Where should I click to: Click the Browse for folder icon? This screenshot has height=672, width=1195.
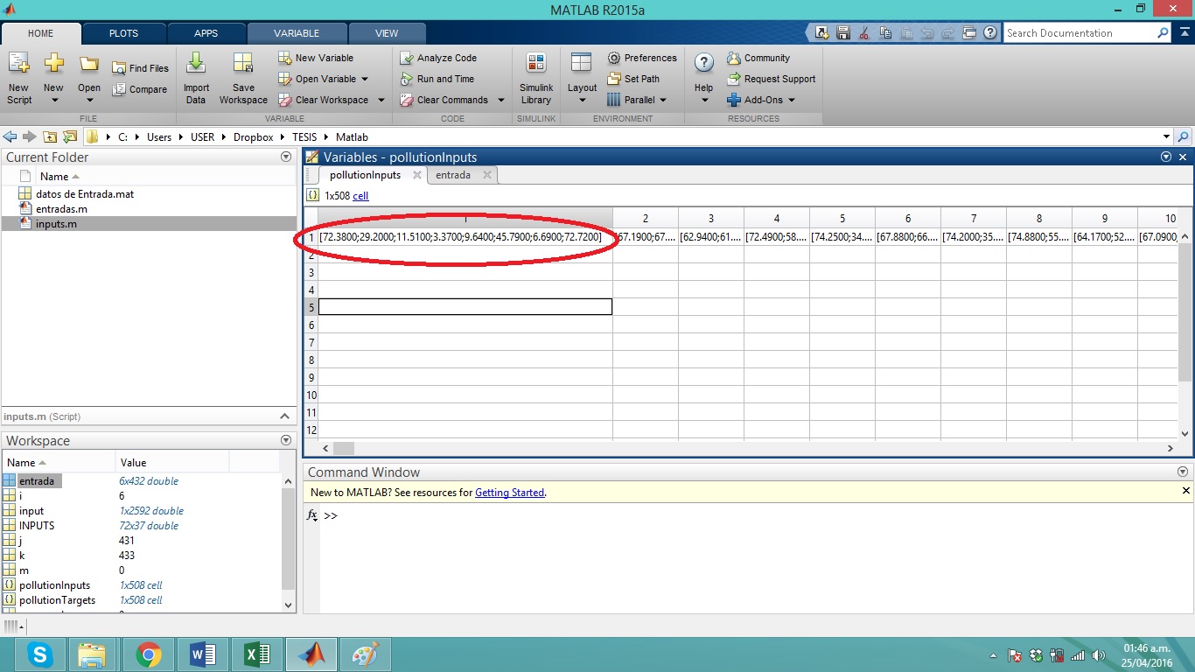(69, 137)
